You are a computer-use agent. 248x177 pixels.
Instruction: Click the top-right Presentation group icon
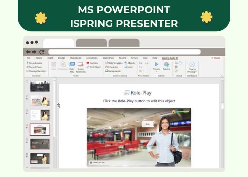point(147,63)
